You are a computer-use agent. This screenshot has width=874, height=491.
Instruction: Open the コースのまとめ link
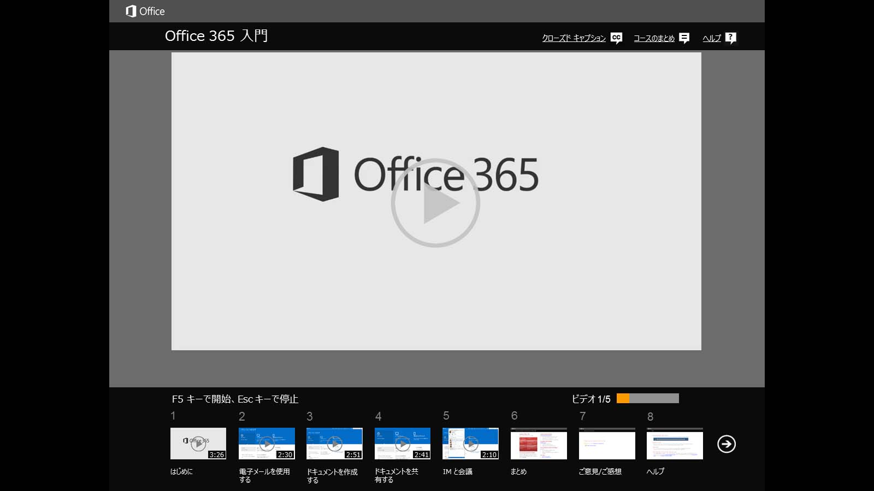click(x=654, y=38)
